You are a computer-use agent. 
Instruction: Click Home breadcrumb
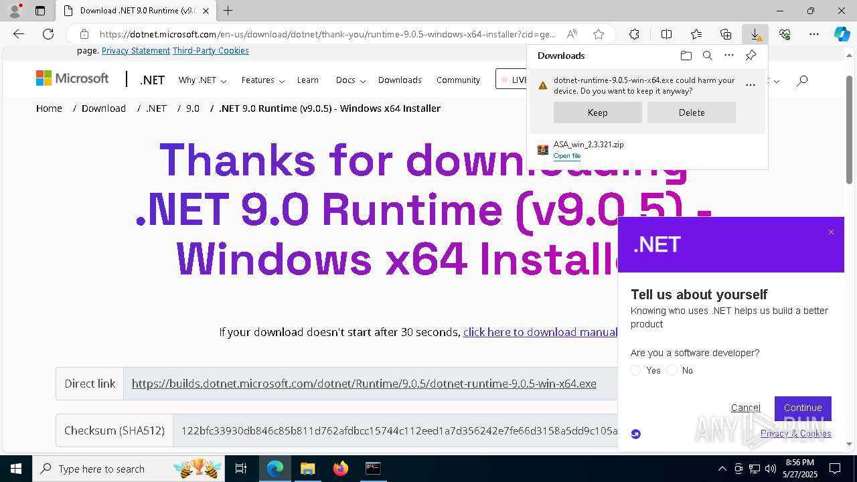pyautogui.click(x=49, y=108)
